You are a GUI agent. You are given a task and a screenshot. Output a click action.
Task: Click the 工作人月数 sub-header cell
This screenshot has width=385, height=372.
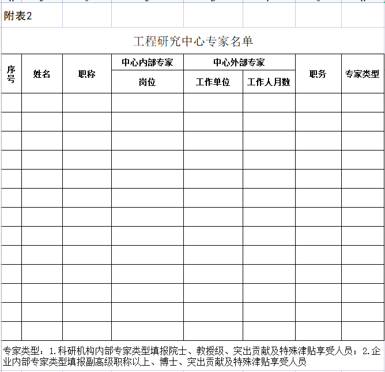(x=269, y=82)
